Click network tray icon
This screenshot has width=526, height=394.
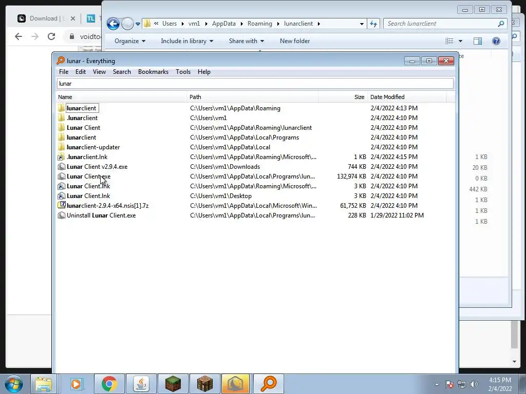(462, 384)
